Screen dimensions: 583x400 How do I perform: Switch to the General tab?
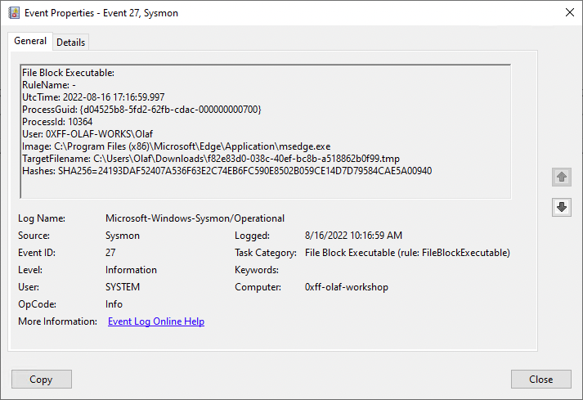pyautogui.click(x=30, y=42)
